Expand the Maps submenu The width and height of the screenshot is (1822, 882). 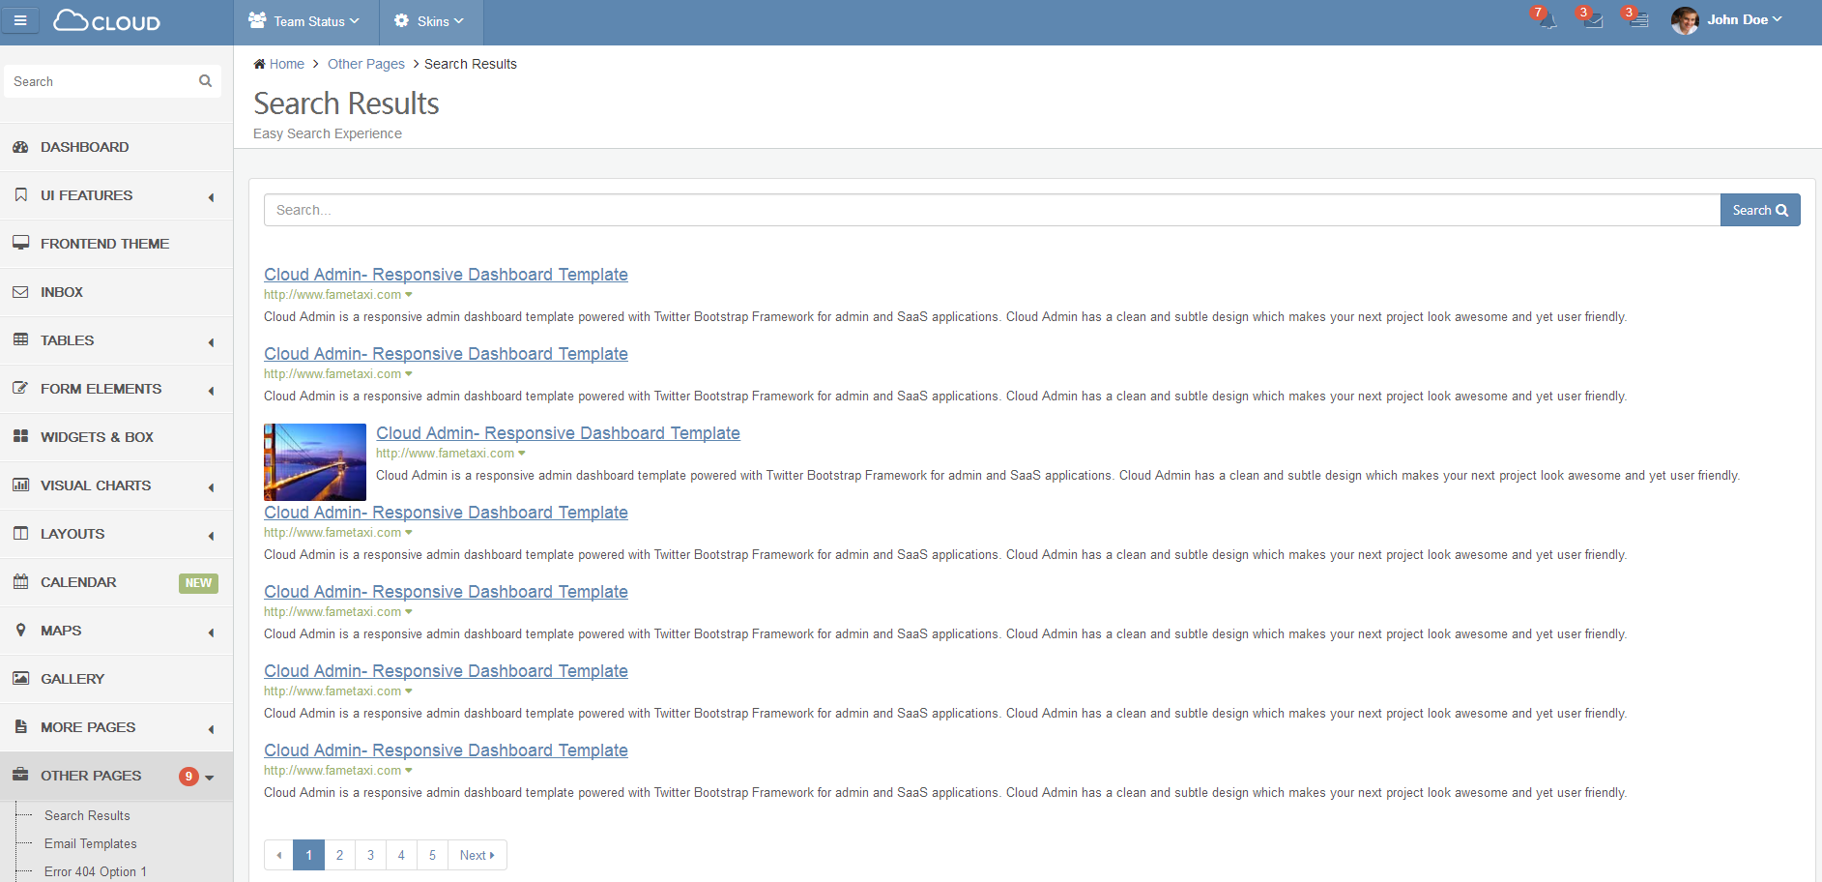click(116, 631)
